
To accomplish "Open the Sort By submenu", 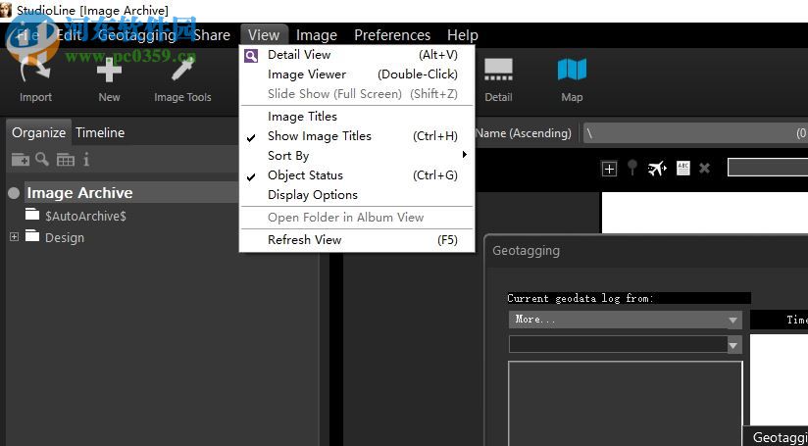I will click(x=357, y=156).
